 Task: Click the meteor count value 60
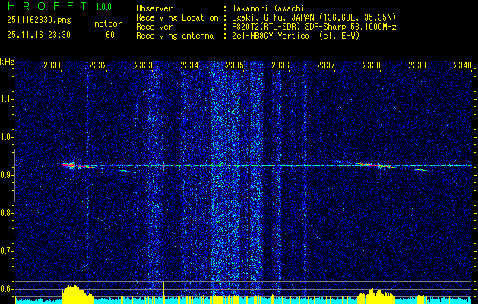point(110,35)
